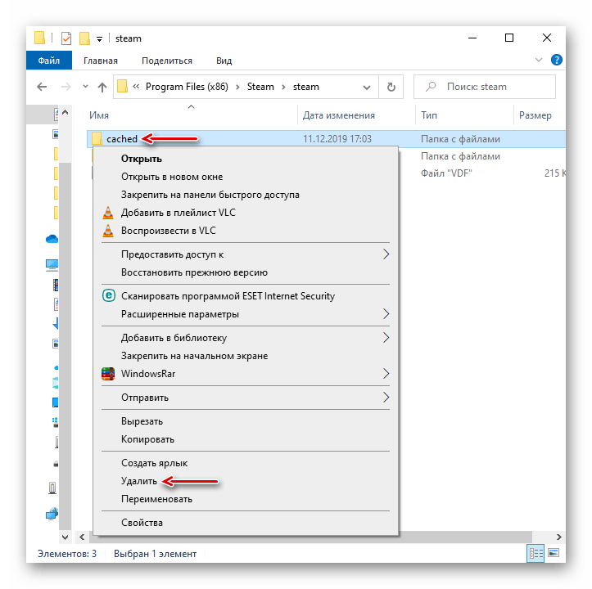
Task: Click the OneDrive cloud icon in sidebar
Action: pyautogui.click(x=52, y=239)
